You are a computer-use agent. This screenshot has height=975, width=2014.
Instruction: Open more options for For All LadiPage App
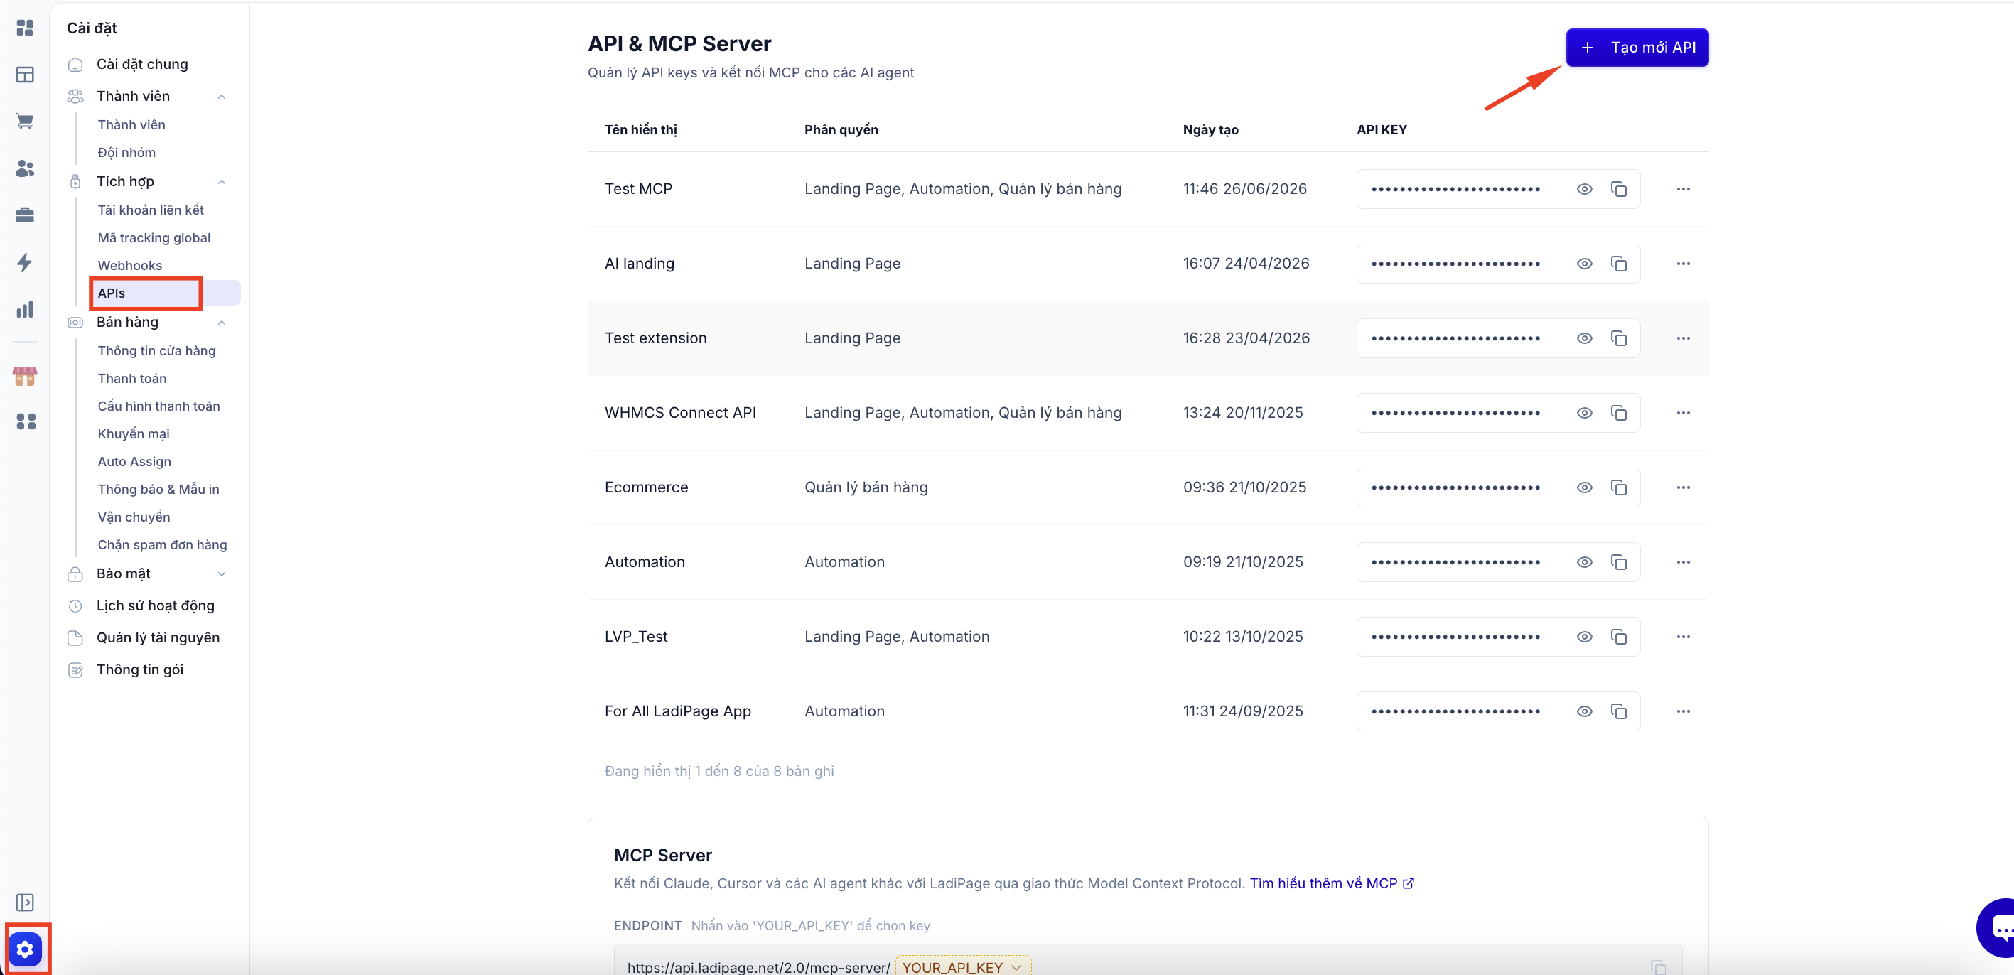tap(1683, 711)
